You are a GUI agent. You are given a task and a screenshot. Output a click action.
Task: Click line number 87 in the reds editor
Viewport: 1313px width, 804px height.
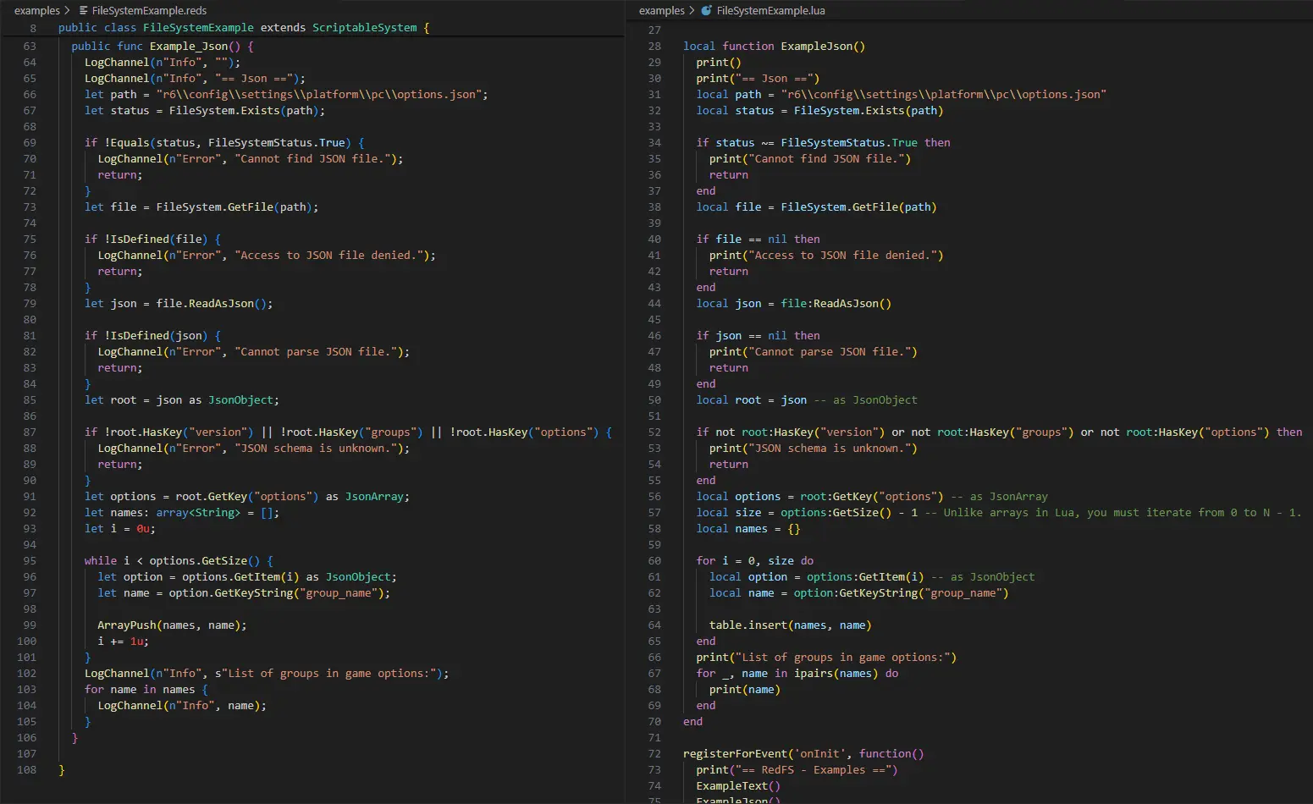pyautogui.click(x=30, y=432)
